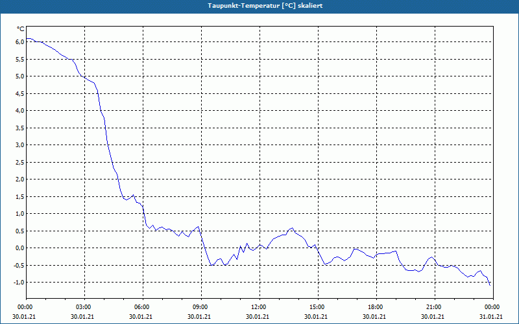Click the 21:00 time label

tap(433, 307)
